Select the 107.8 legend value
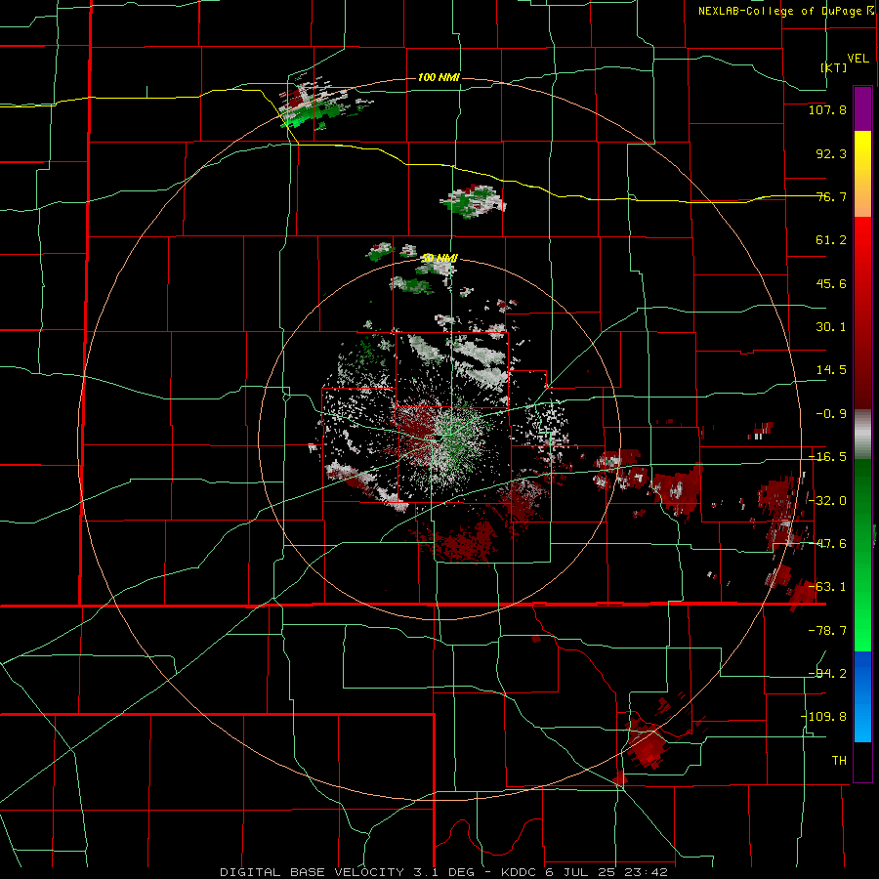Viewport: 879px width, 879px height. 827,109
